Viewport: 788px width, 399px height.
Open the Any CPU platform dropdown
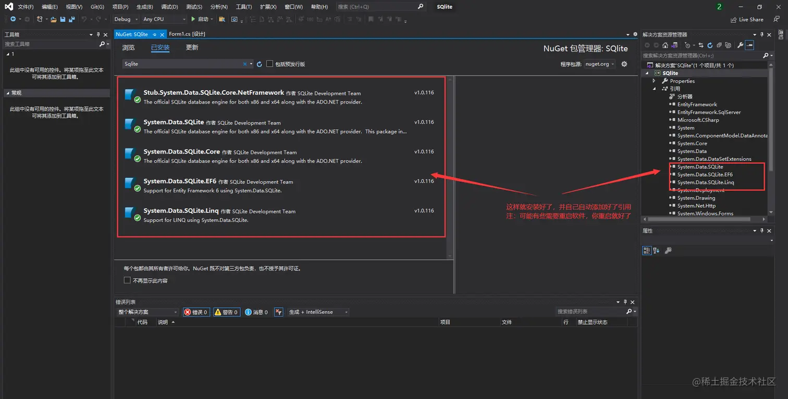pos(164,19)
